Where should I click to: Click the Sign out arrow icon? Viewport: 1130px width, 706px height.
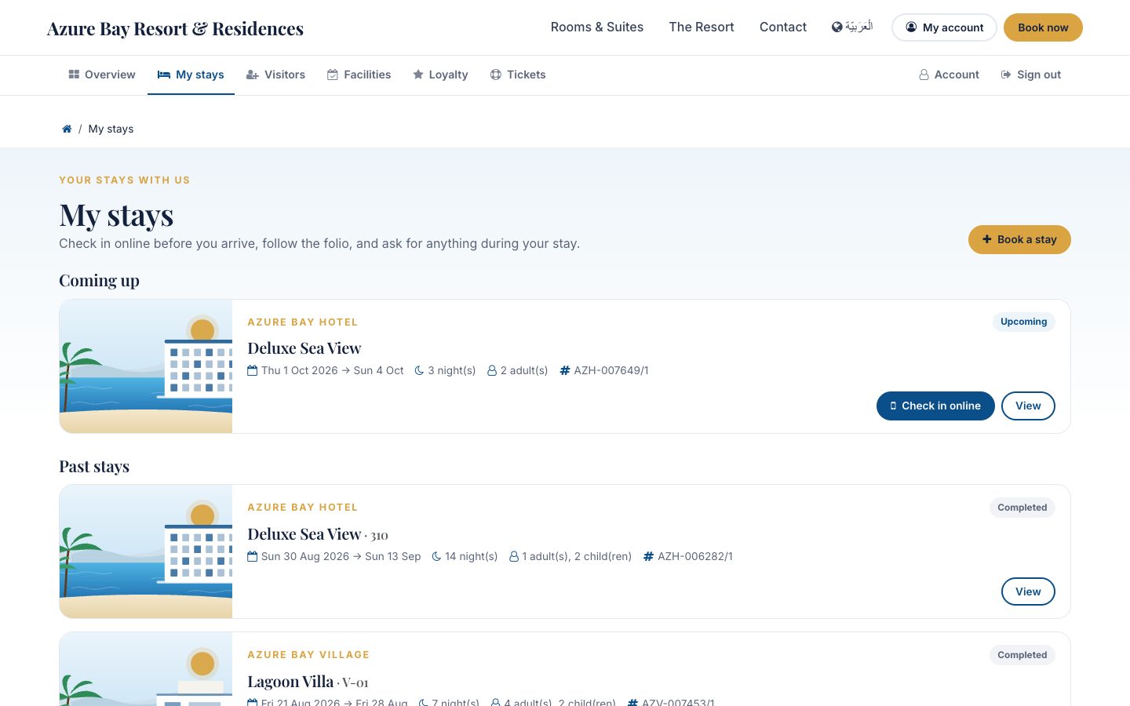coord(1006,75)
